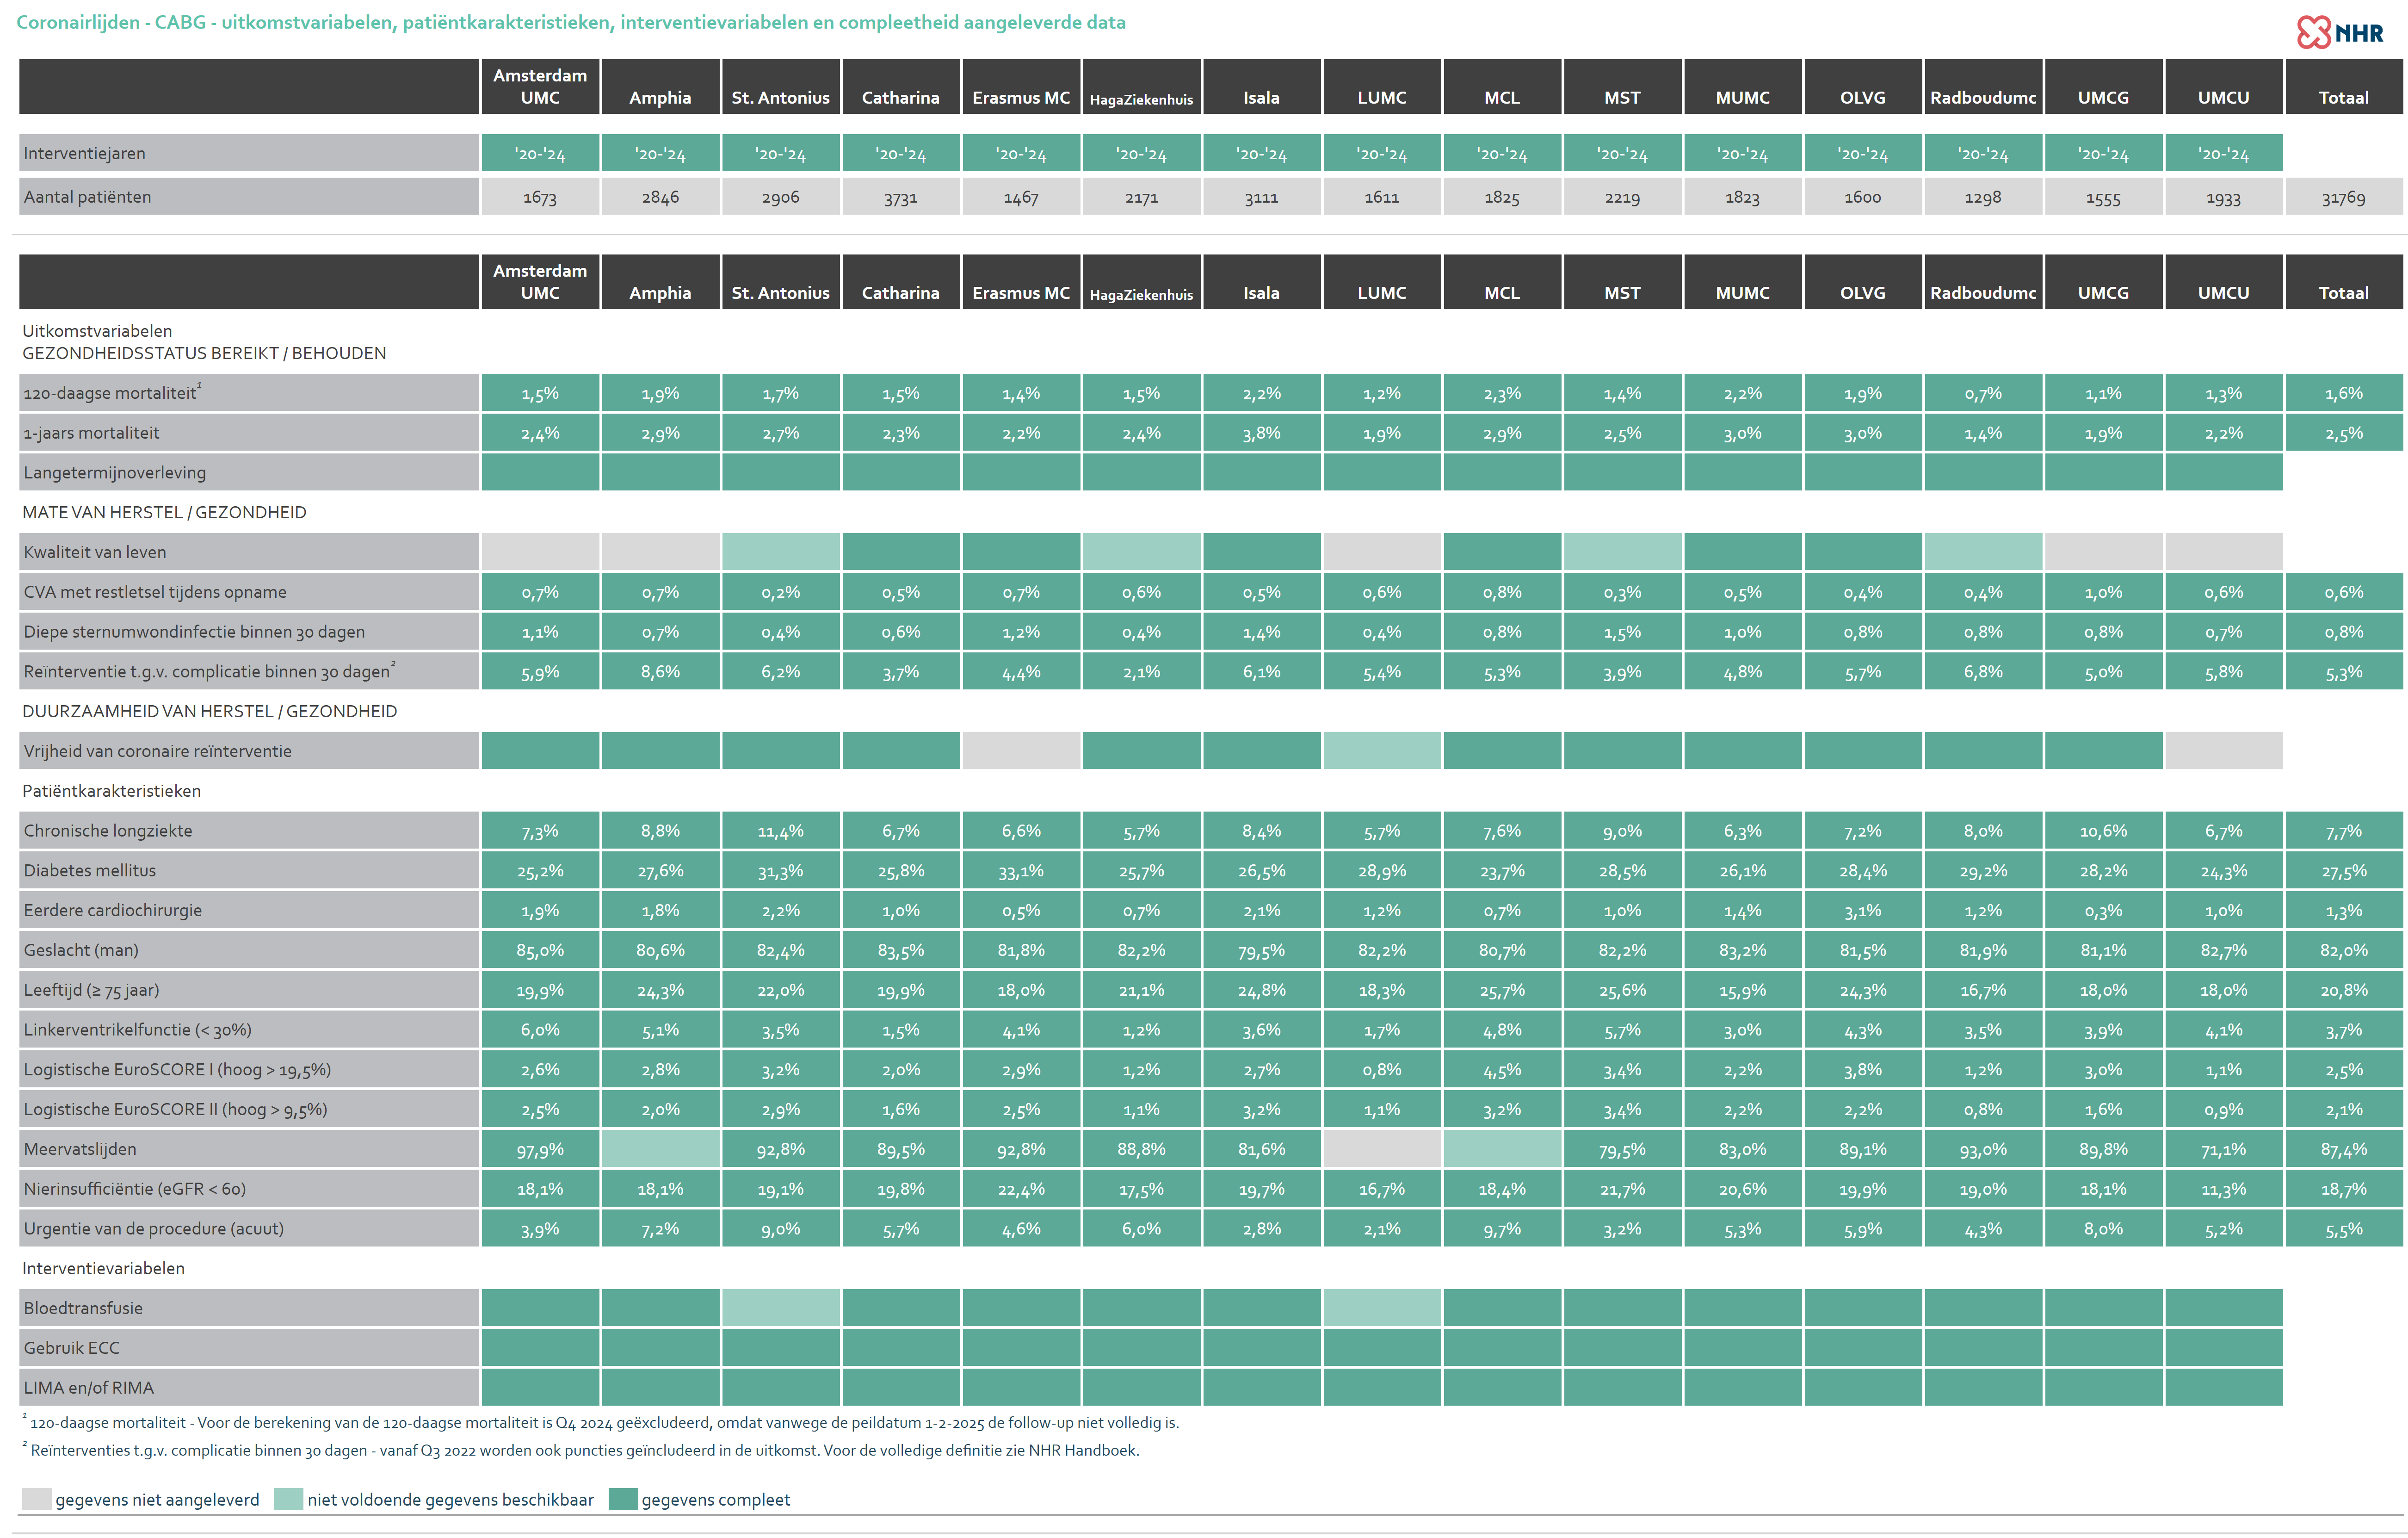Click the 'Kwaliteit van leven' row label

click(x=95, y=552)
